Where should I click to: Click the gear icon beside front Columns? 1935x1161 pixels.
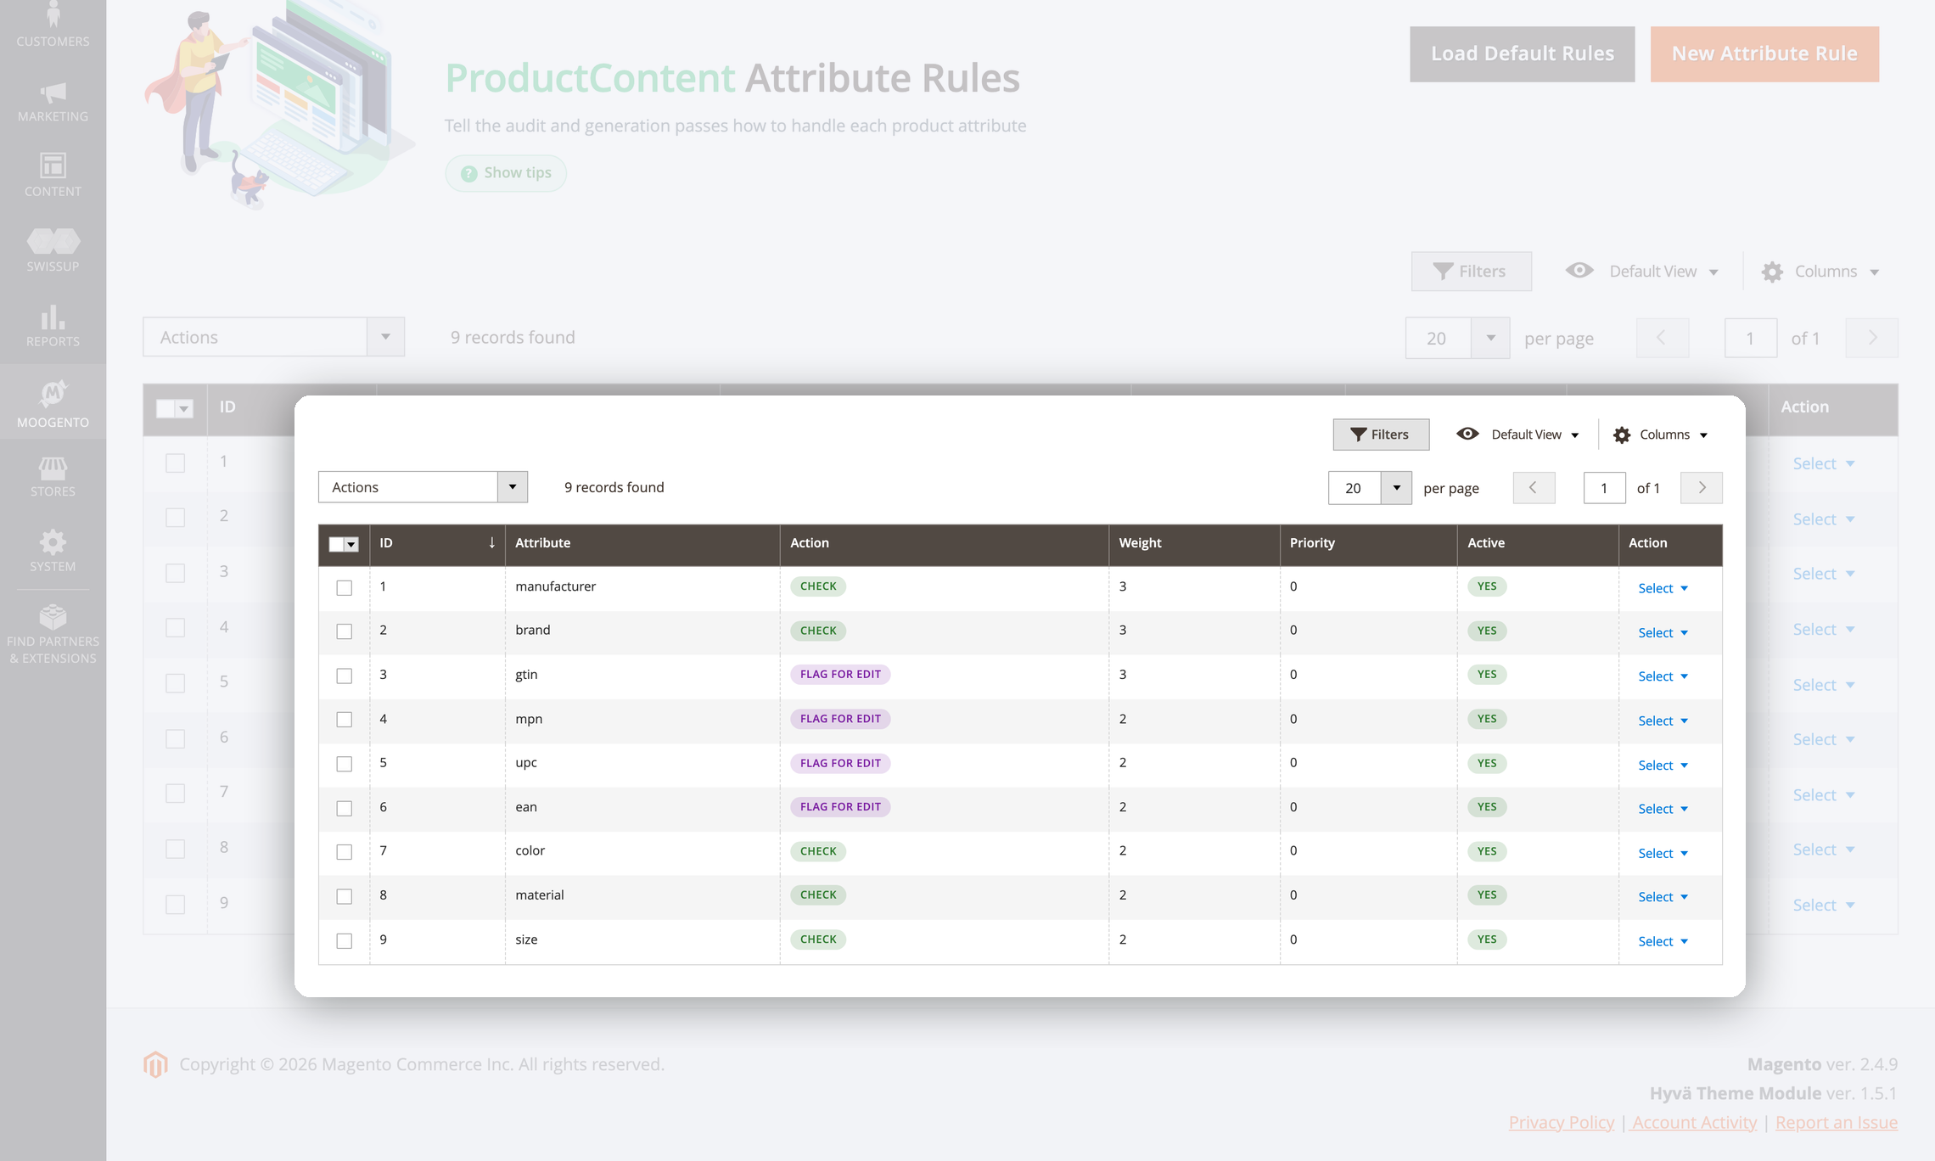tap(1622, 435)
